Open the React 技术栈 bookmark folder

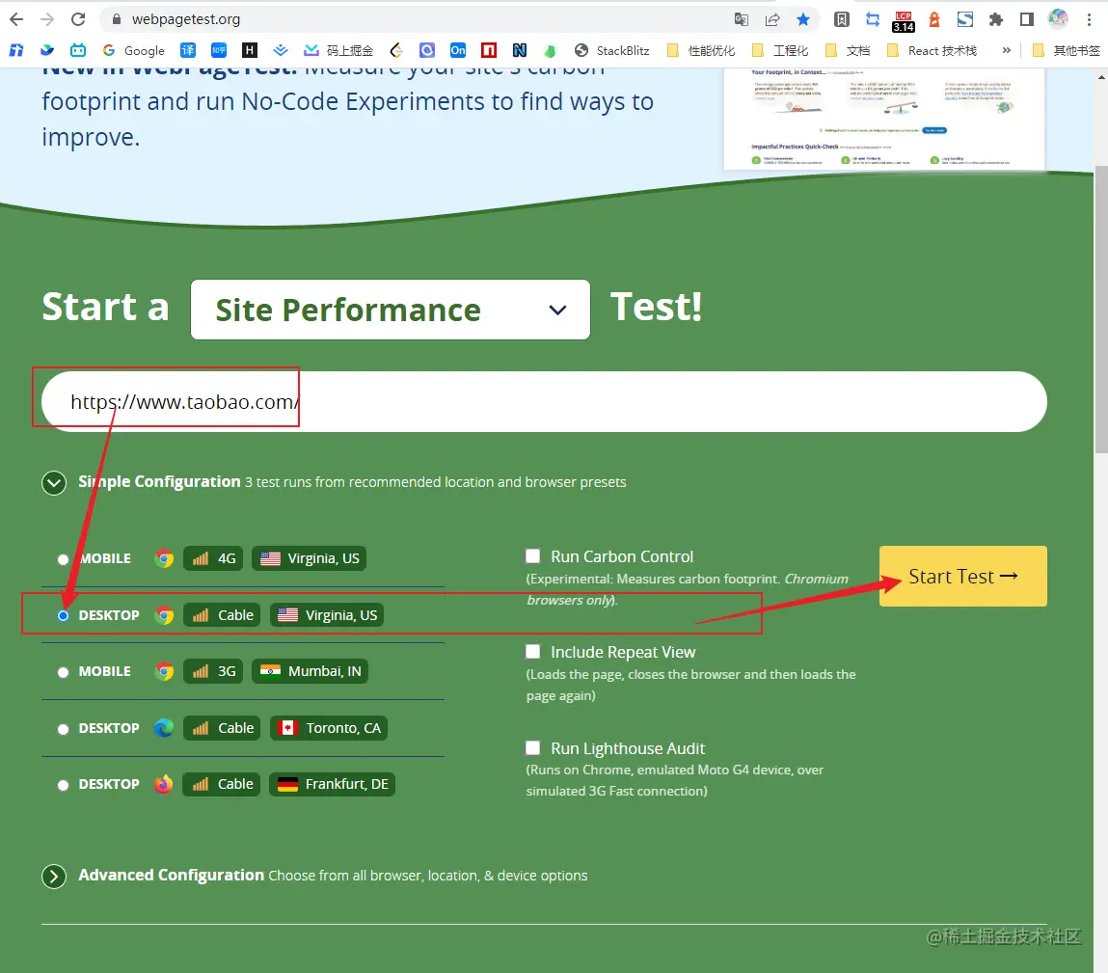point(932,50)
